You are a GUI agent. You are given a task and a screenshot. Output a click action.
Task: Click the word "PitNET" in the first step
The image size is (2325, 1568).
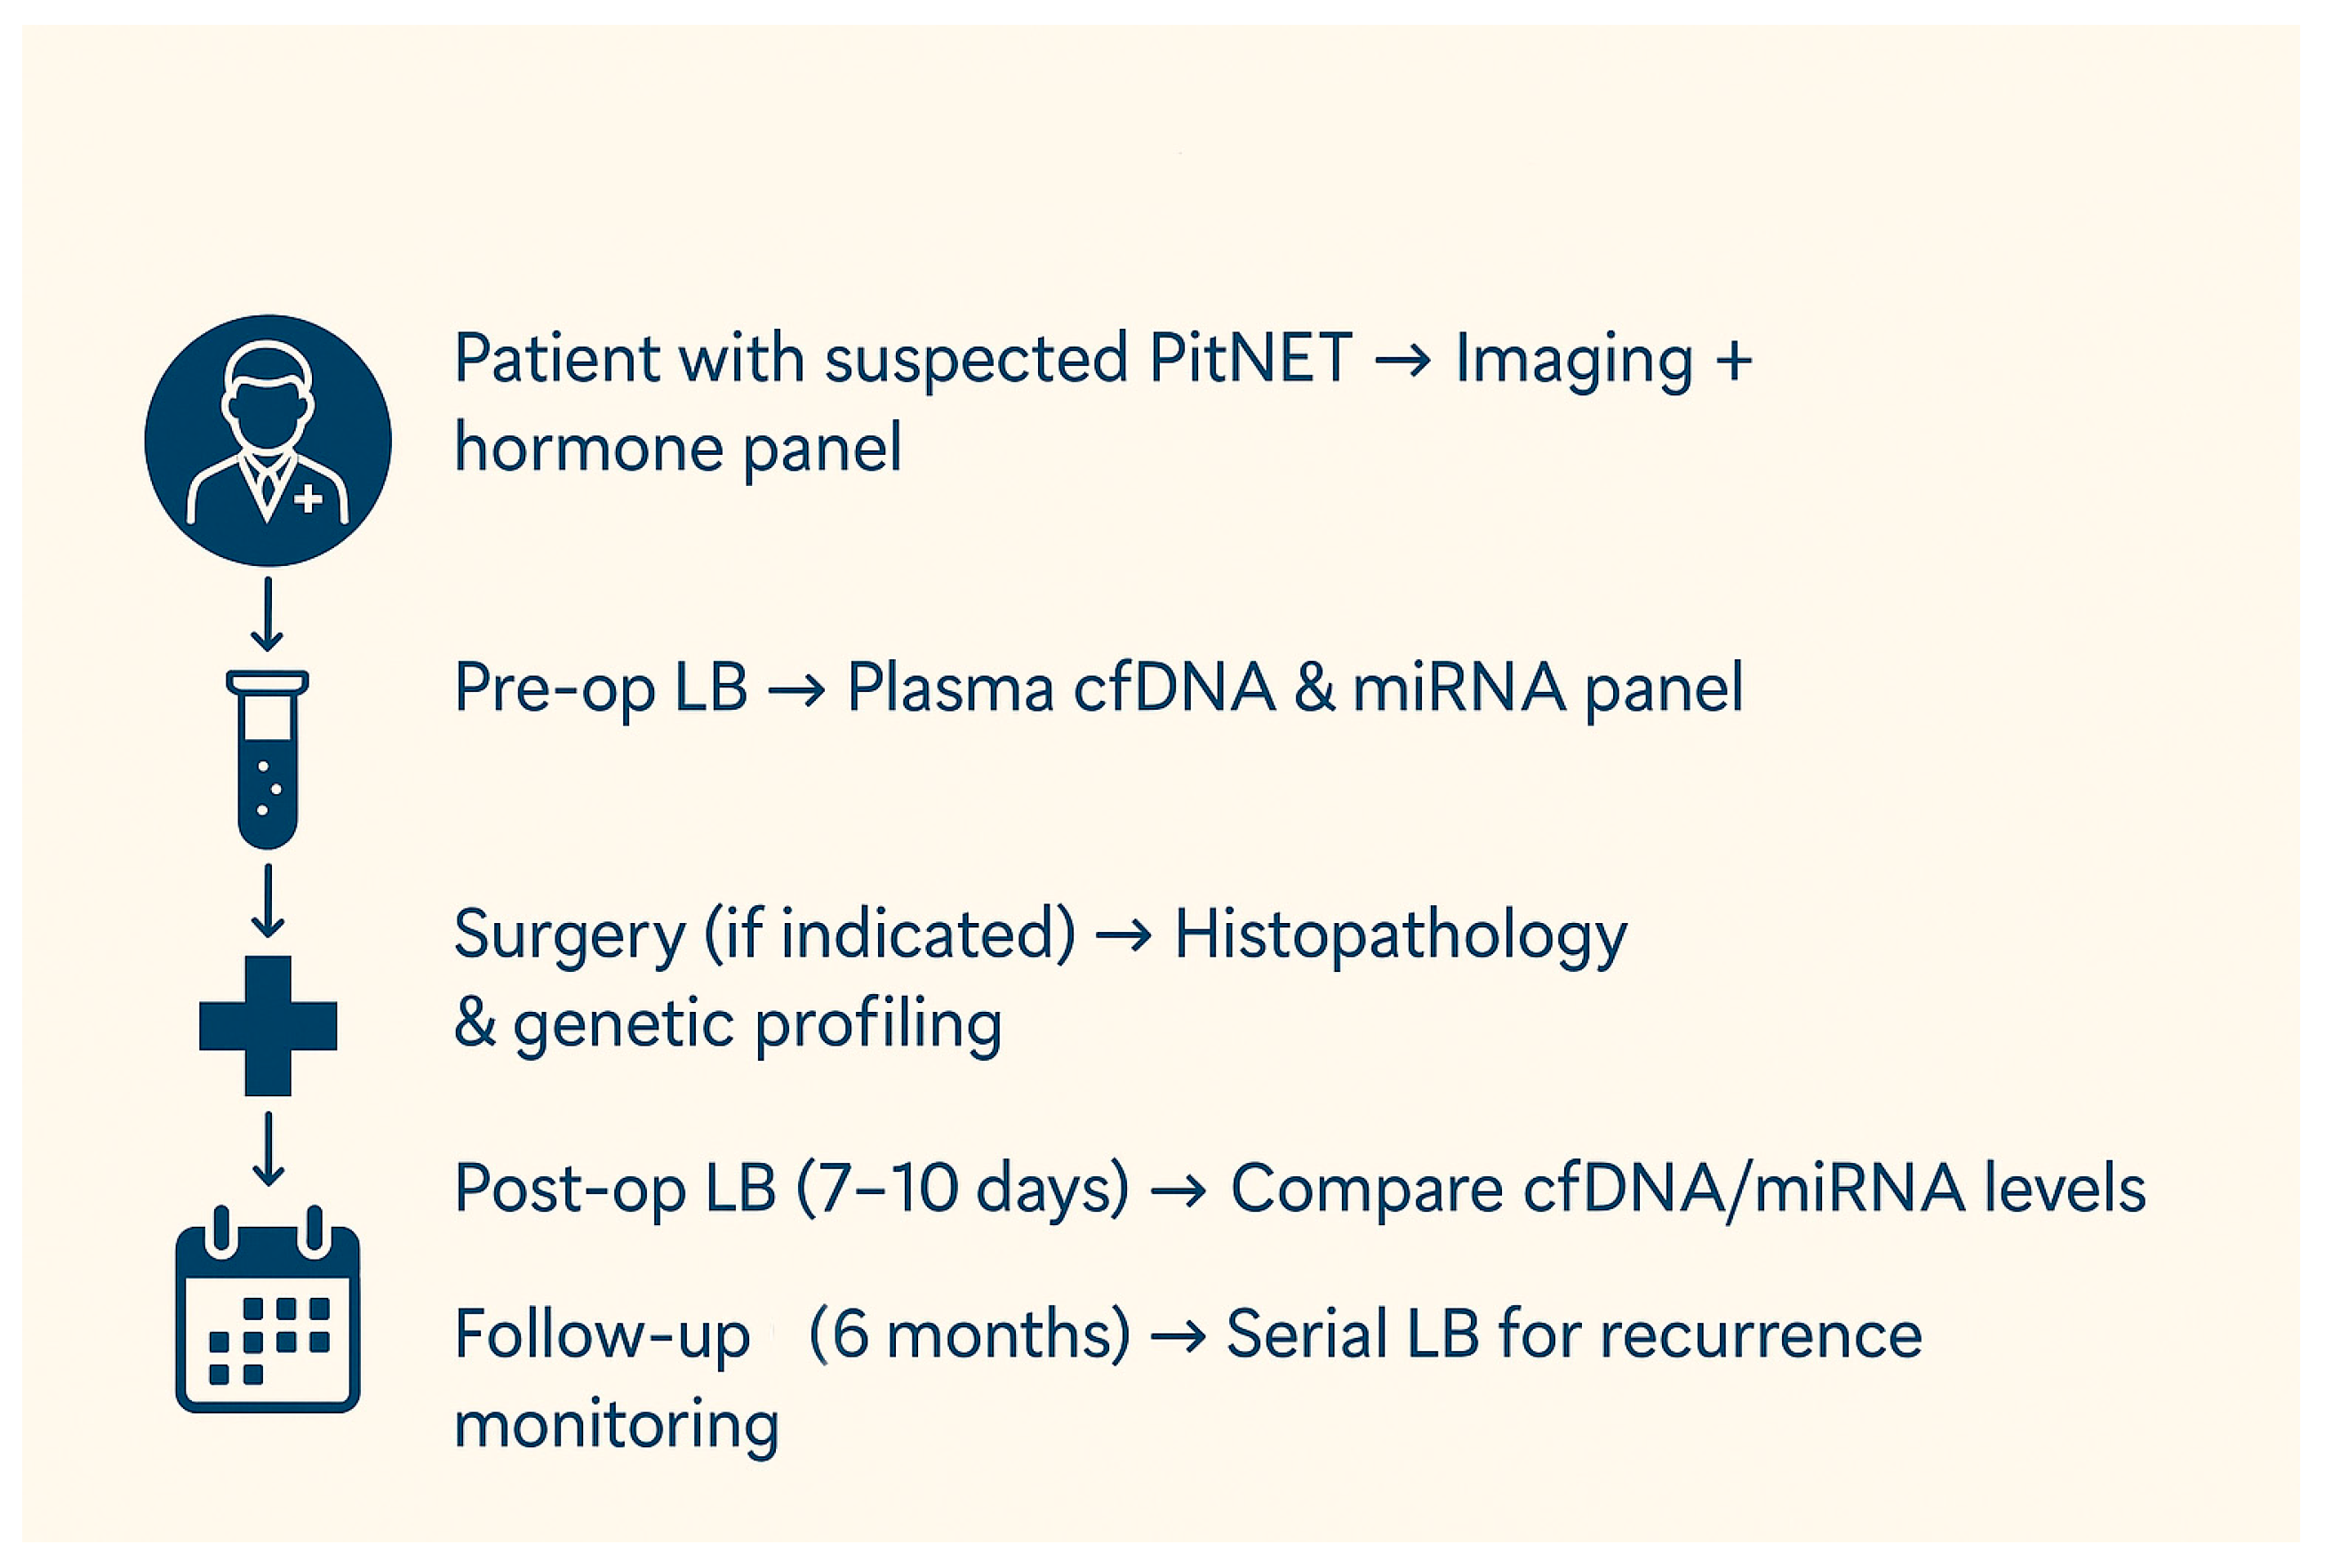point(1250,358)
